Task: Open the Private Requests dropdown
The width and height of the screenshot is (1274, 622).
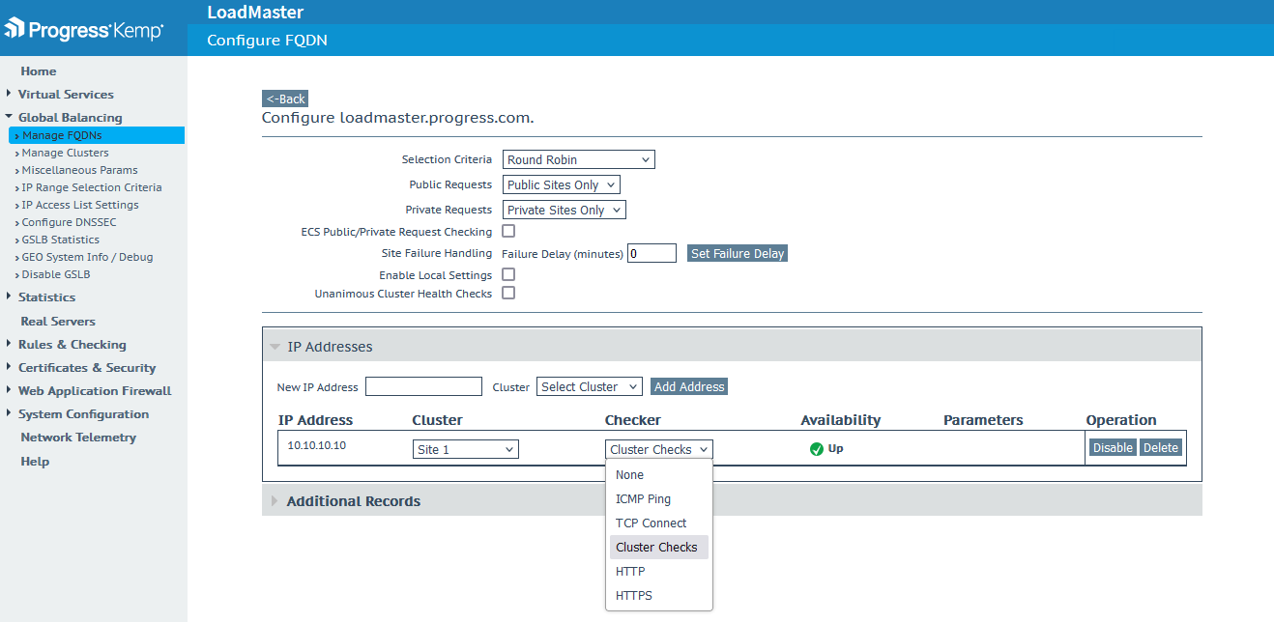Action: [x=565, y=210]
